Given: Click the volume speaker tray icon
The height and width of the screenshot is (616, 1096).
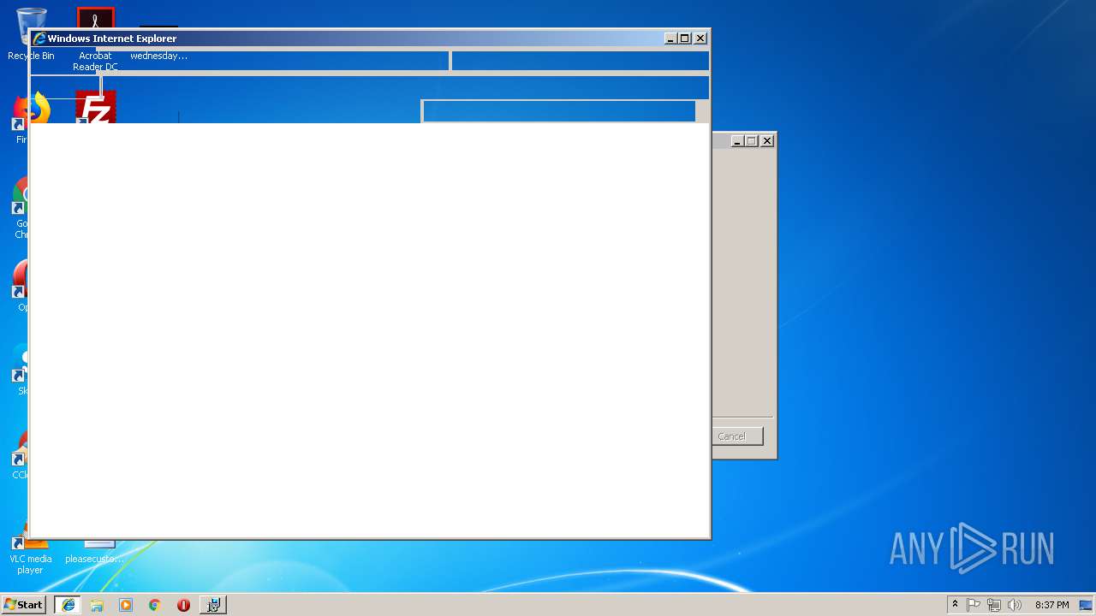Looking at the screenshot, I should pyautogui.click(x=1015, y=605).
